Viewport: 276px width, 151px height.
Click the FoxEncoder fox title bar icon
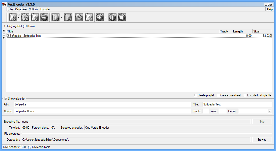(x=4, y=4)
